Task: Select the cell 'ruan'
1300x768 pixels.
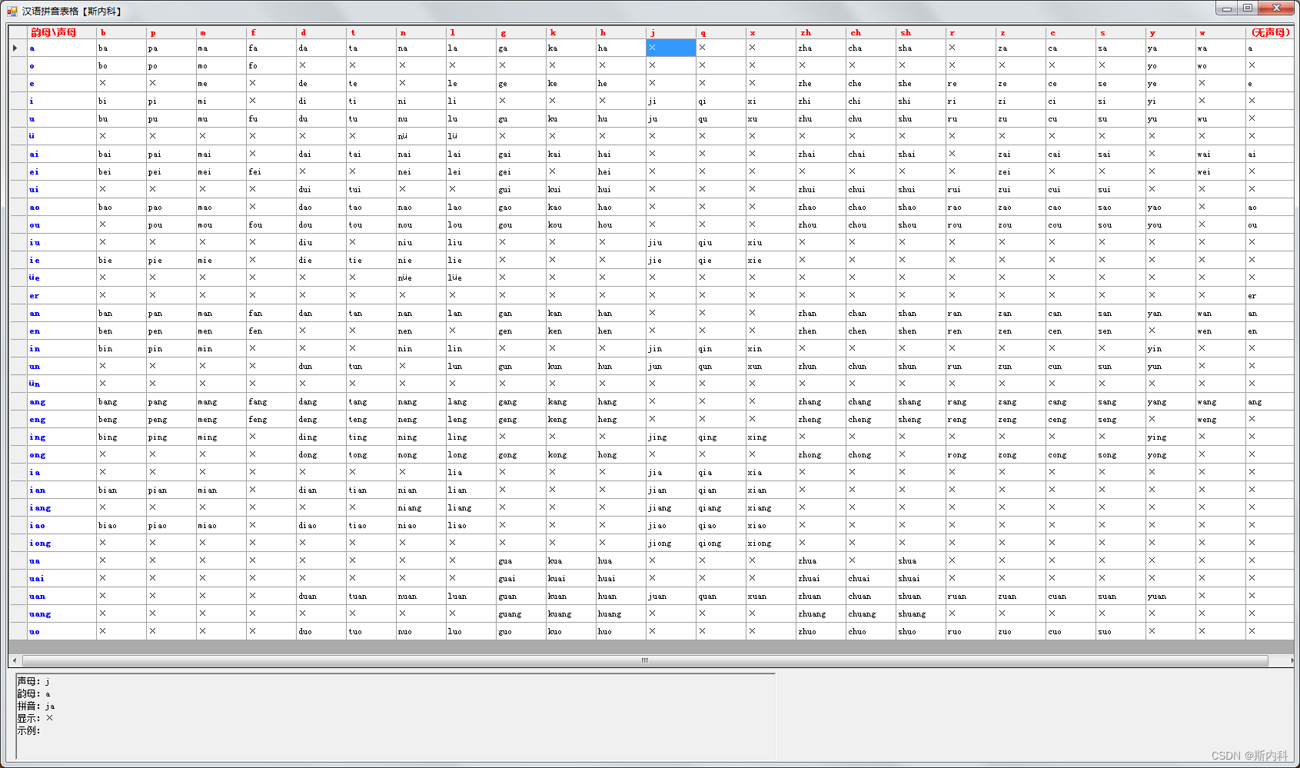Action: coord(971,596)
